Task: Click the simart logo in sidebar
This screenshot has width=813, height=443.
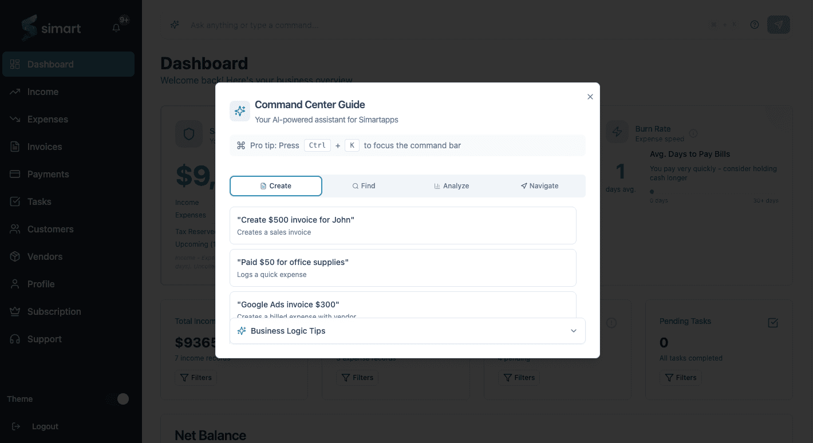Action: [x=50, y=27]
